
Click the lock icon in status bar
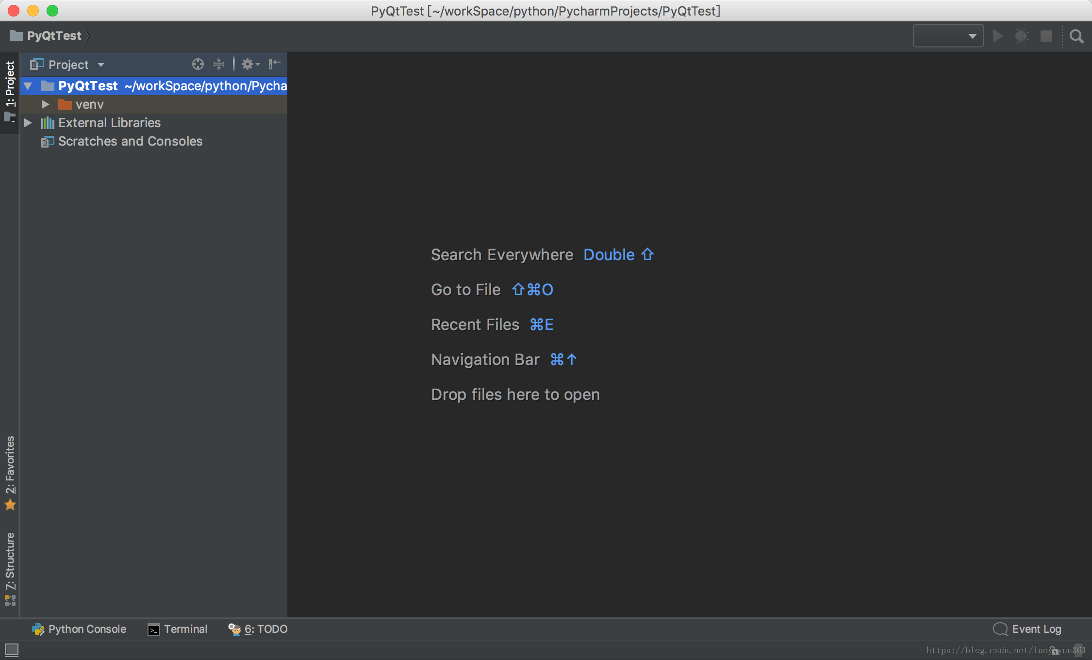click(x=1055, y=651)
